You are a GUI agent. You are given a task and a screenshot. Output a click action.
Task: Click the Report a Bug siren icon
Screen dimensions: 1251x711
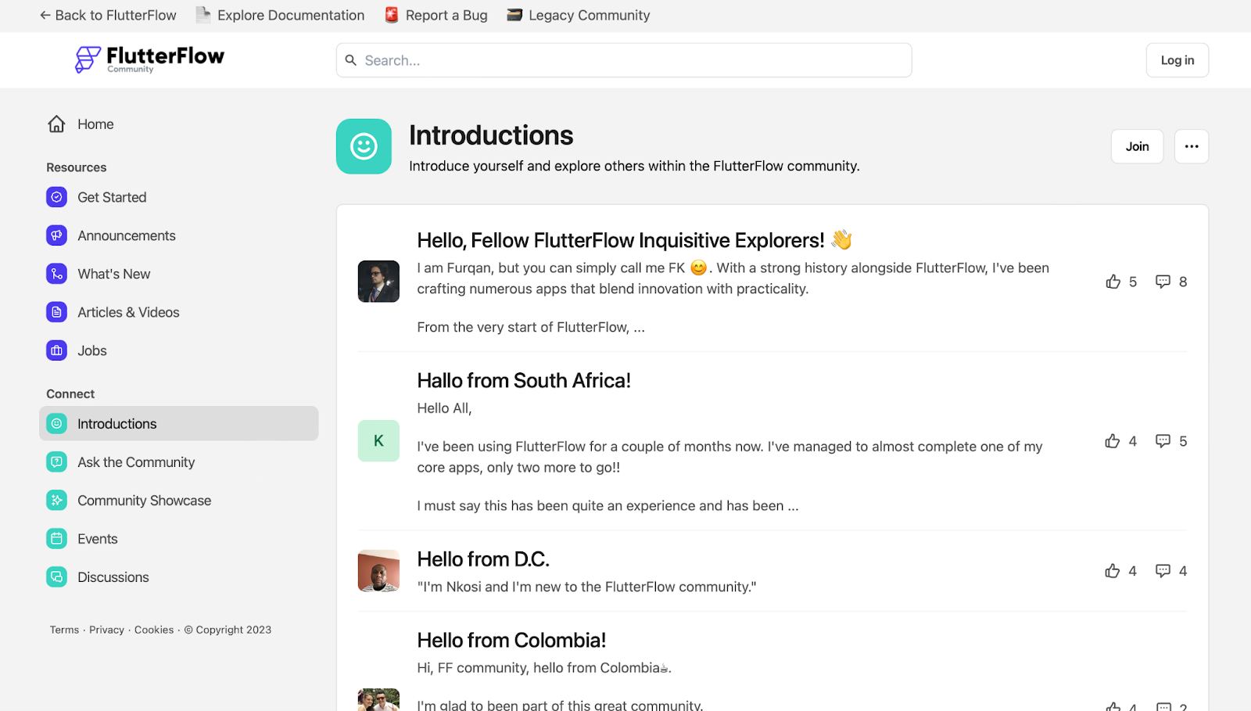(392, 15)
